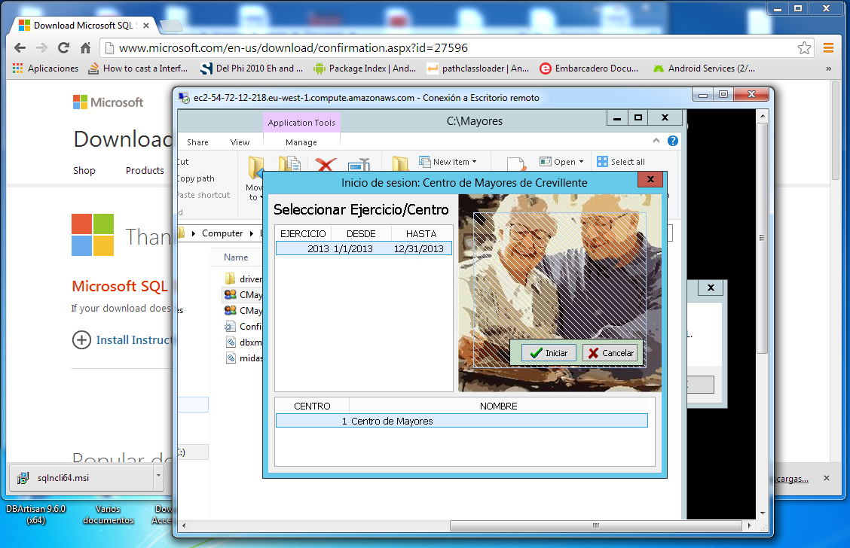The height and width of the screenshot is (548, 850).
Task: Click the Iniciar button with green checkmark
Action: pyautogui.click(x=549, y=353)
